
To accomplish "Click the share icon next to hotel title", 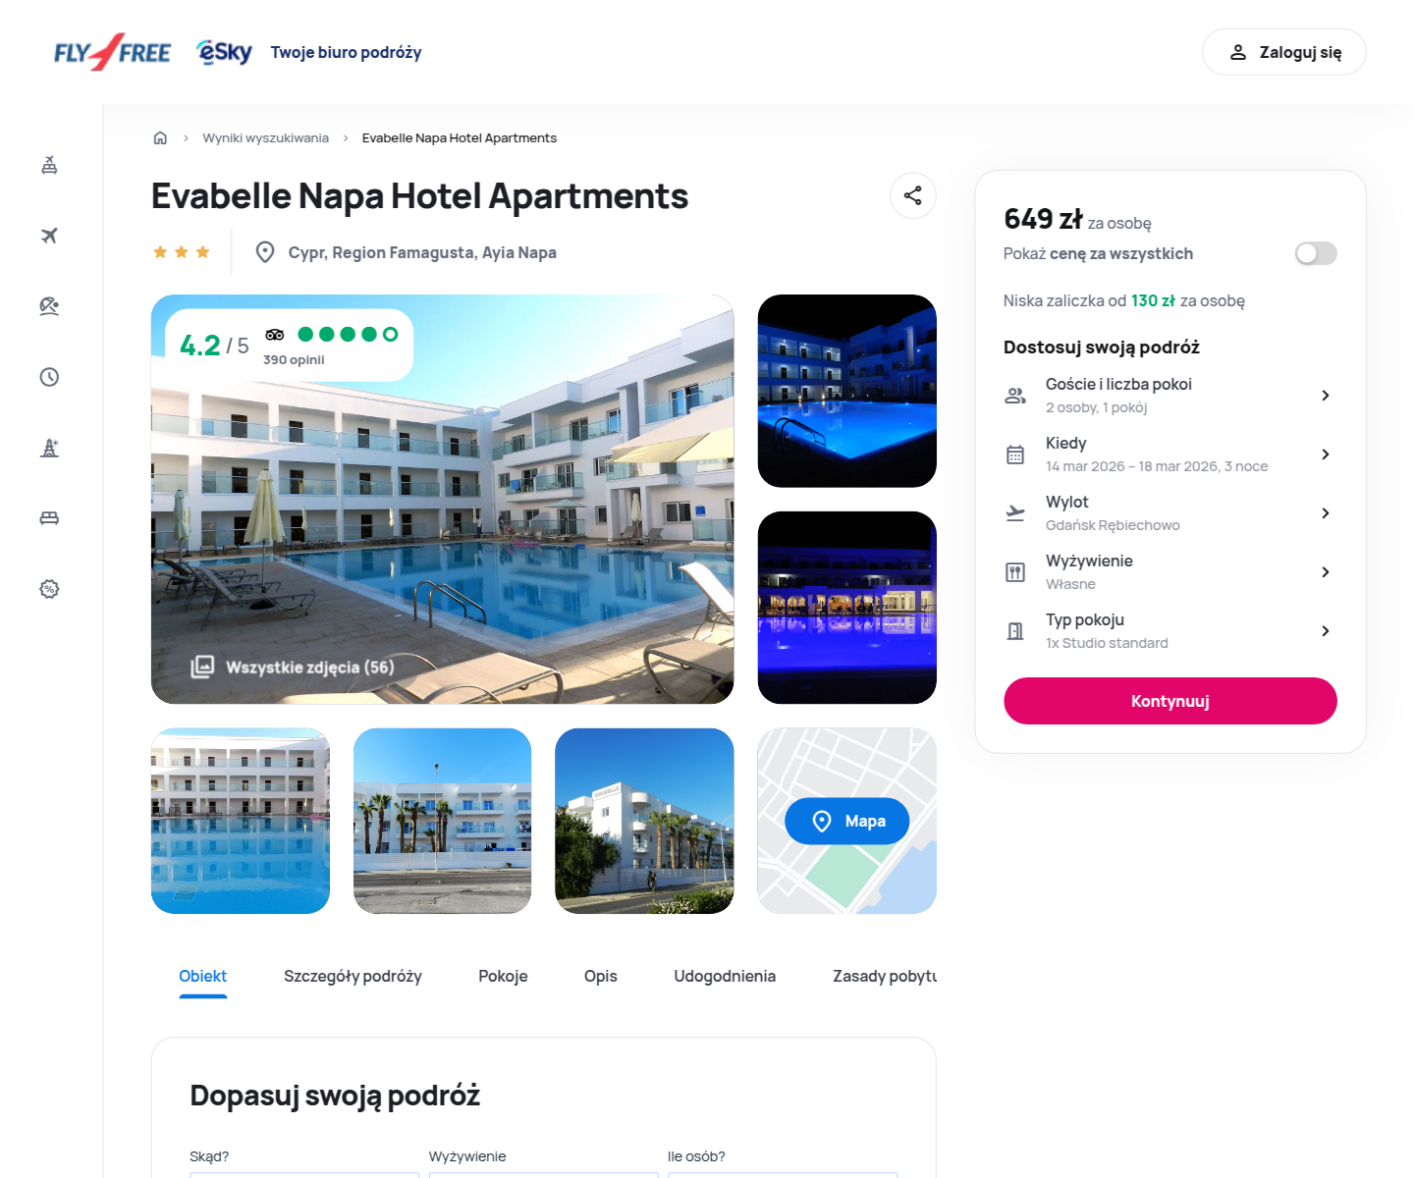I will click(x=912, y=195).
